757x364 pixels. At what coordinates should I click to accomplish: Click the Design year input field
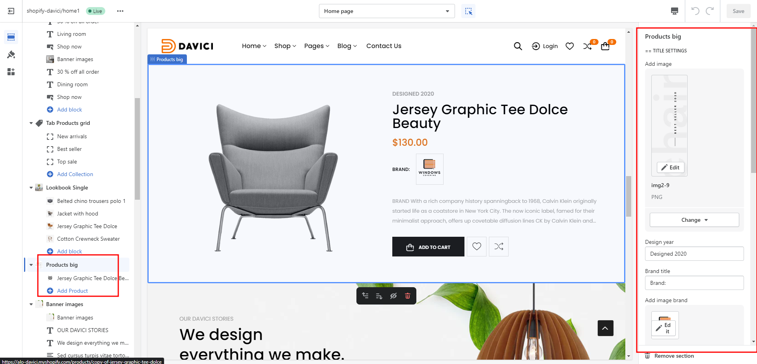694,254
